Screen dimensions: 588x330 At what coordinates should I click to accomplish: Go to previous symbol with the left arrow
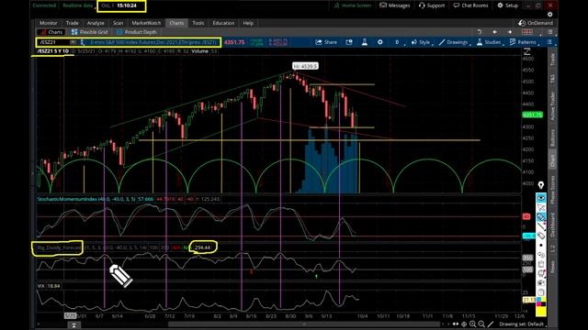(494, 32)
